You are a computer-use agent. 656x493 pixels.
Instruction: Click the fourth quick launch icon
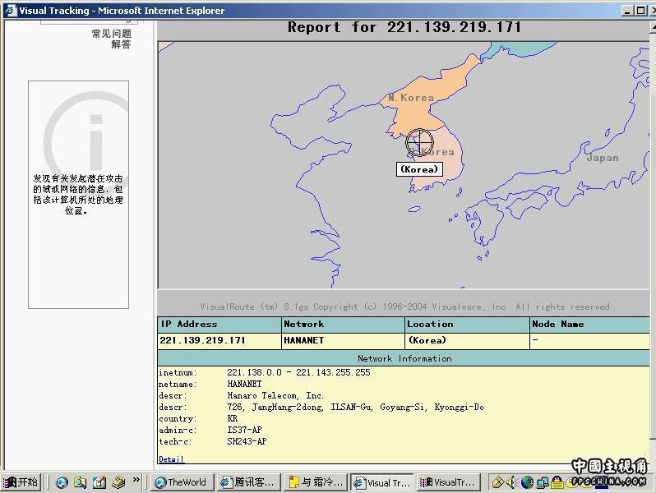pyautogui.click(x=118, y=482)
